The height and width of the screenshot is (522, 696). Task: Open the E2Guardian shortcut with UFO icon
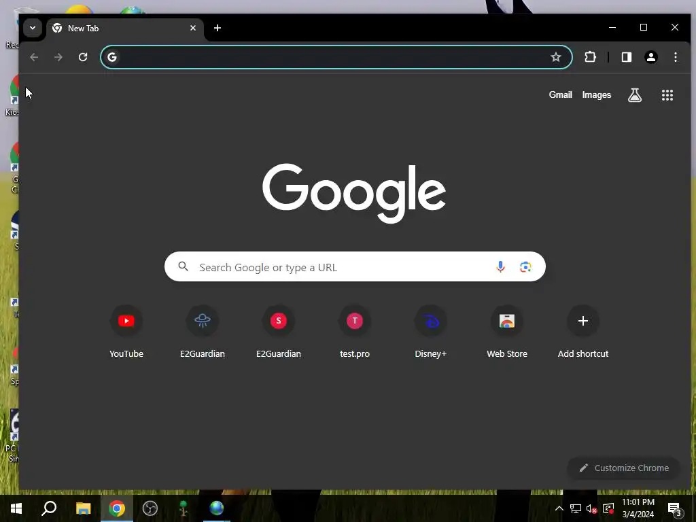[203, 332]
